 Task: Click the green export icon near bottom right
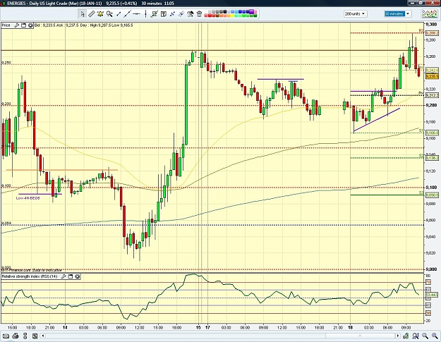click(406, 336)
